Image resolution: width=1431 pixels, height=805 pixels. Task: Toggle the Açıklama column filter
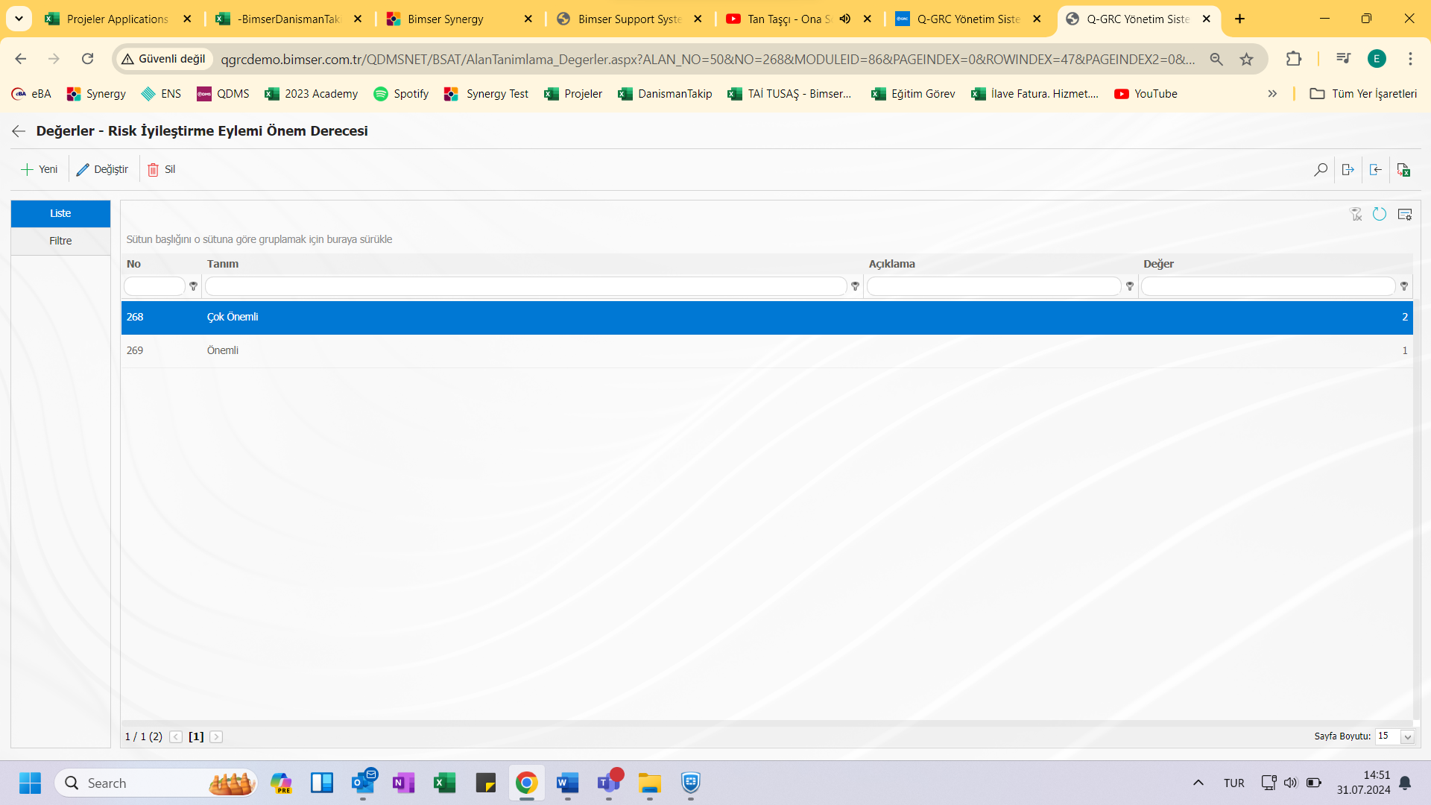coord(1129,286)
